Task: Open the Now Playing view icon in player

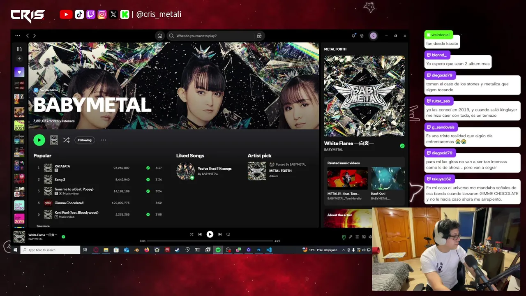Action: (344, 237)
